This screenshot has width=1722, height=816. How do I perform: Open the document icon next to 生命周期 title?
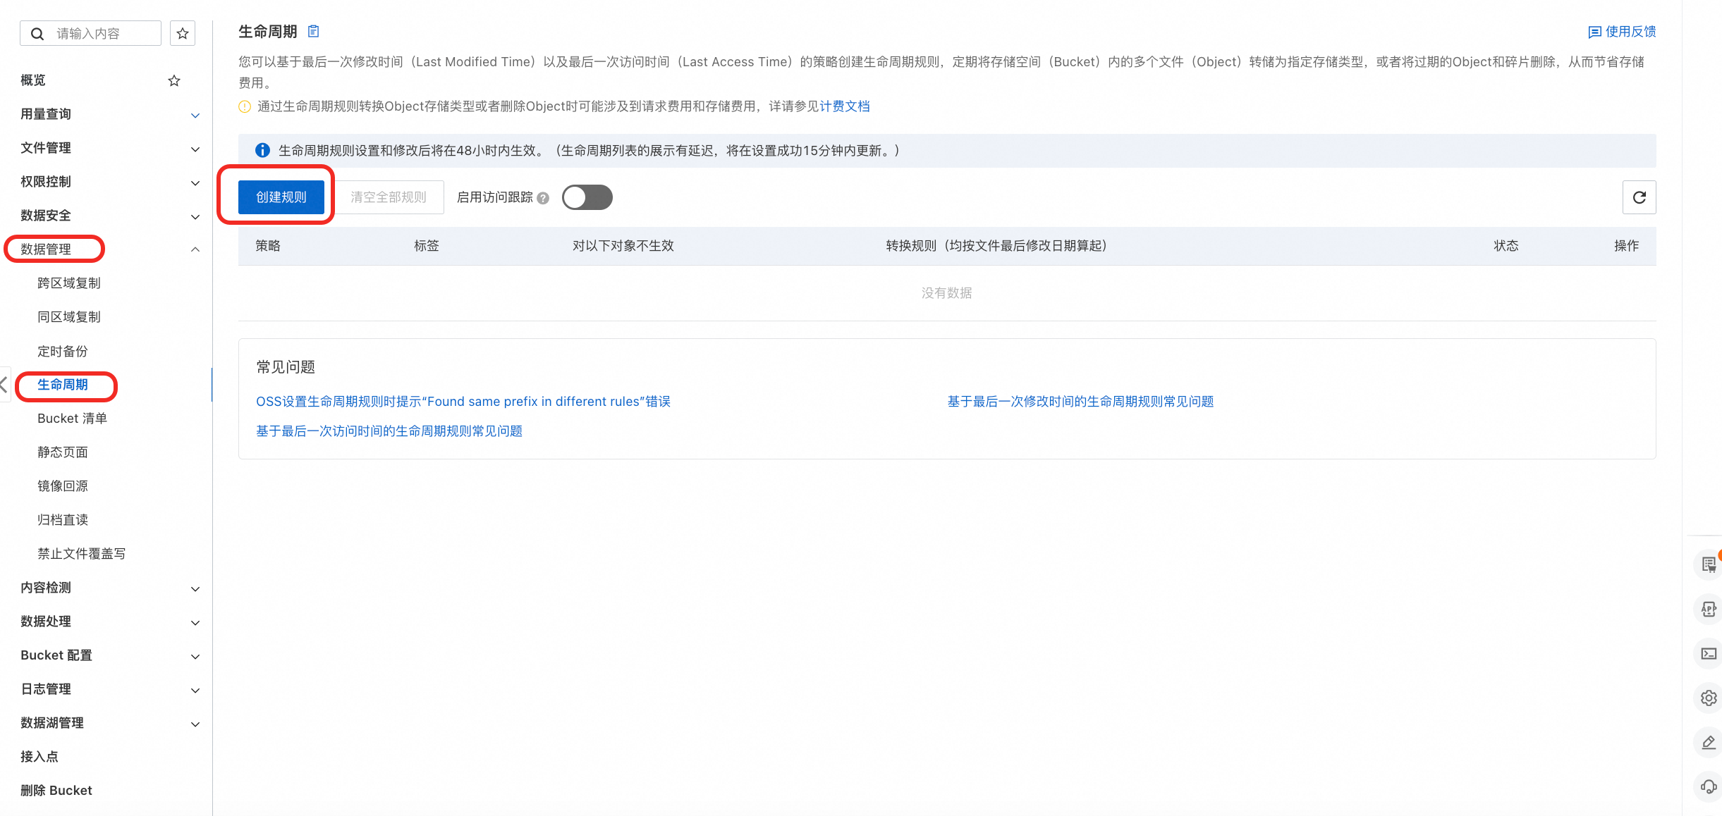314,31
